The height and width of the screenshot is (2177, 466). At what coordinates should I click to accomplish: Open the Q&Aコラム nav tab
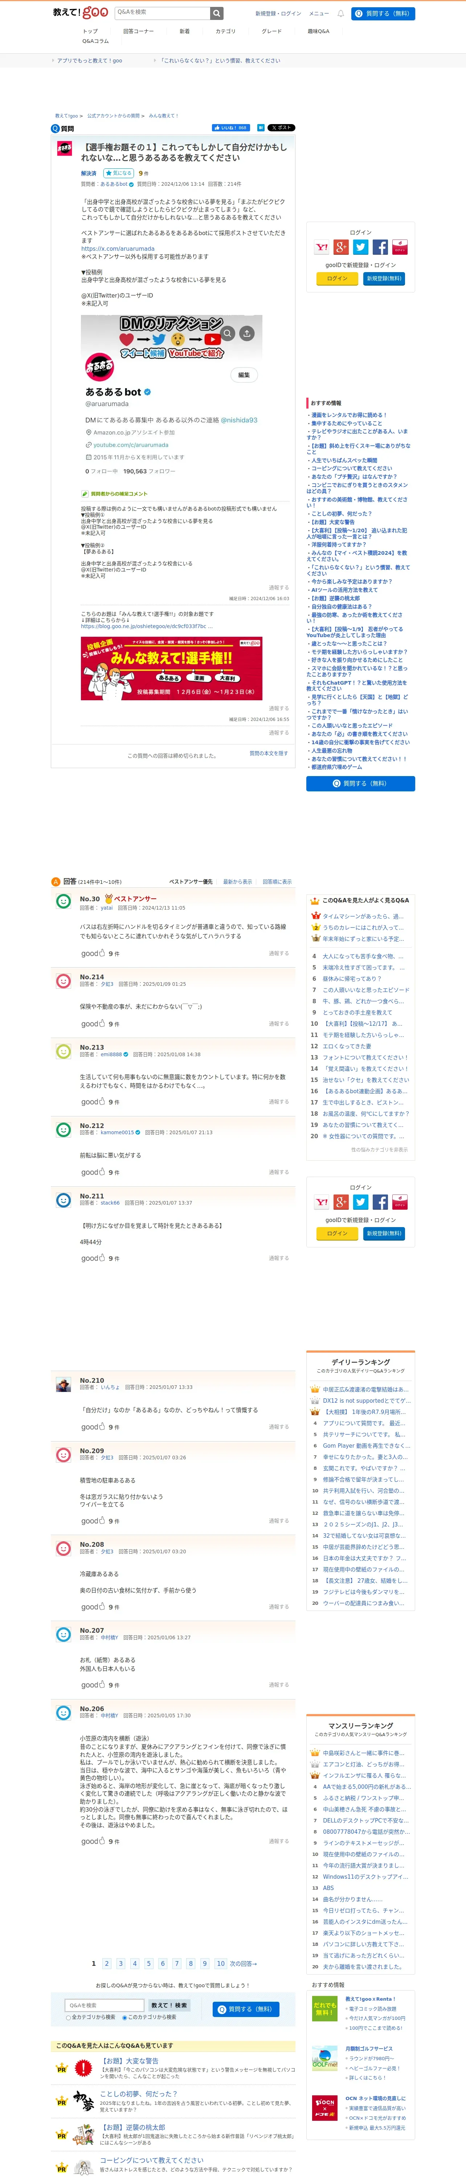tap(95, 41)
